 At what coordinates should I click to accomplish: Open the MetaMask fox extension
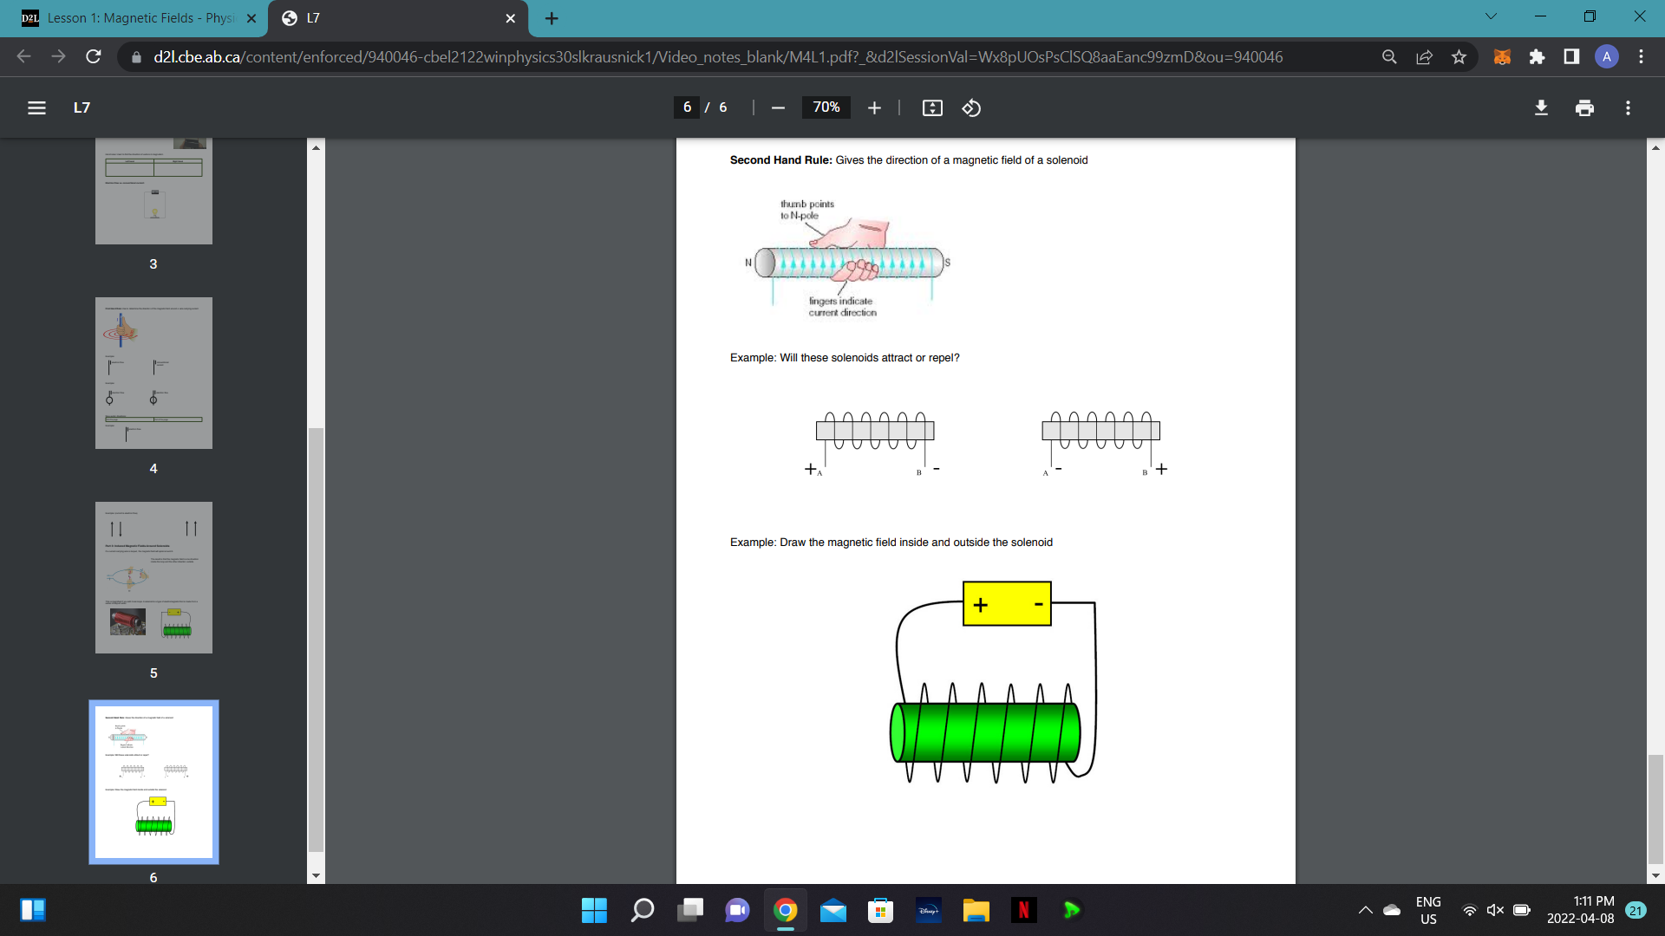(x=1502, y=56)
